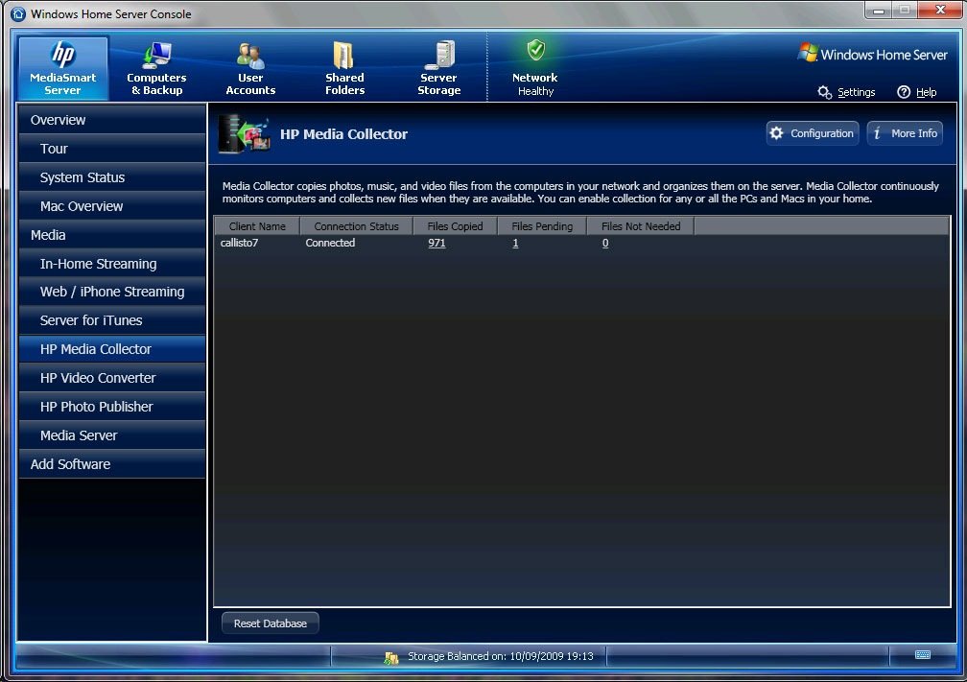Select HP Video Converter sidebar item
The image size is (967, 682).
click(112, 378)
